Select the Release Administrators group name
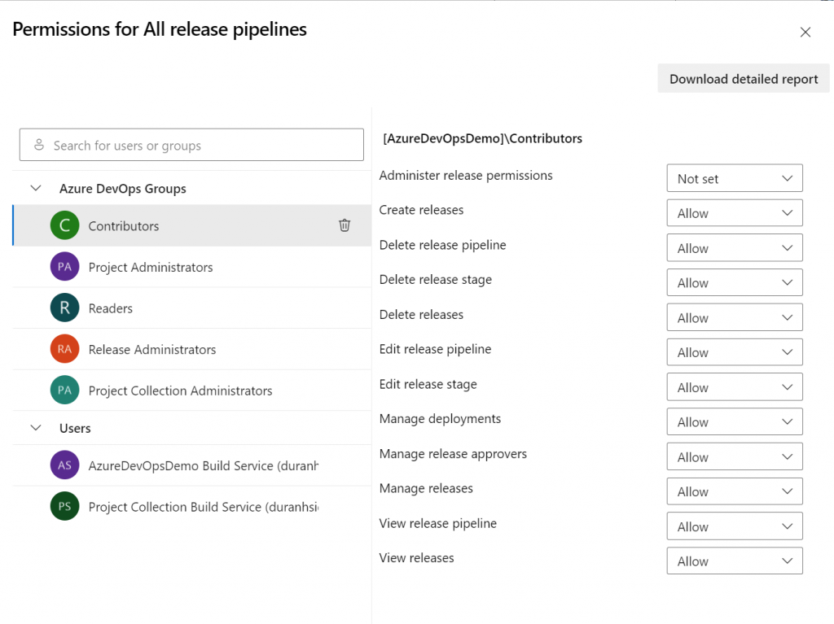 click(152, 350)
